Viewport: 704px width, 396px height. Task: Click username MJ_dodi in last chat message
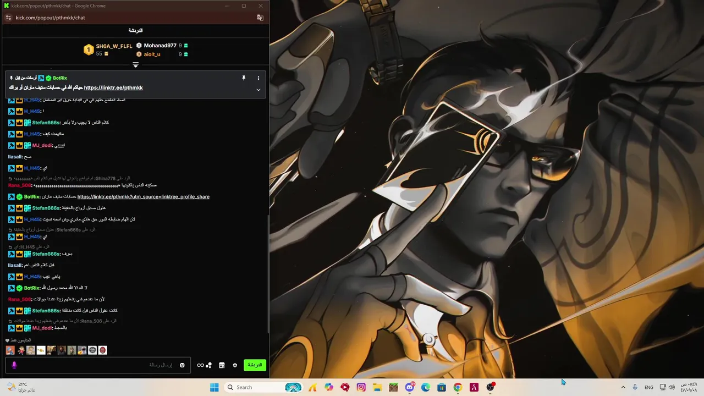pos(42,328)
